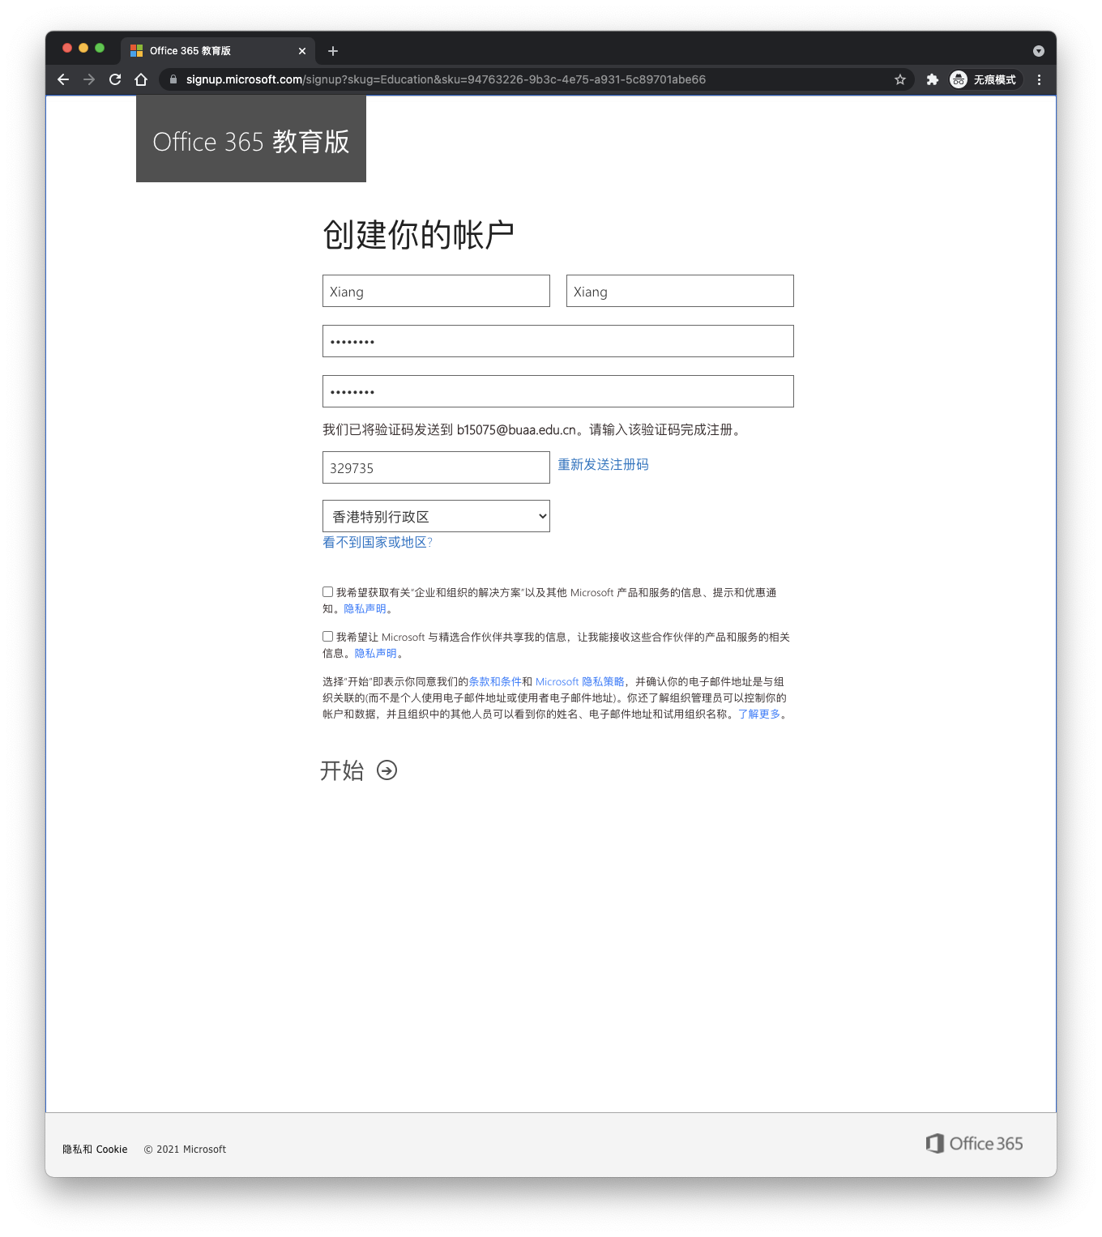Resend code via 重新发送注册码

point(603,464)
